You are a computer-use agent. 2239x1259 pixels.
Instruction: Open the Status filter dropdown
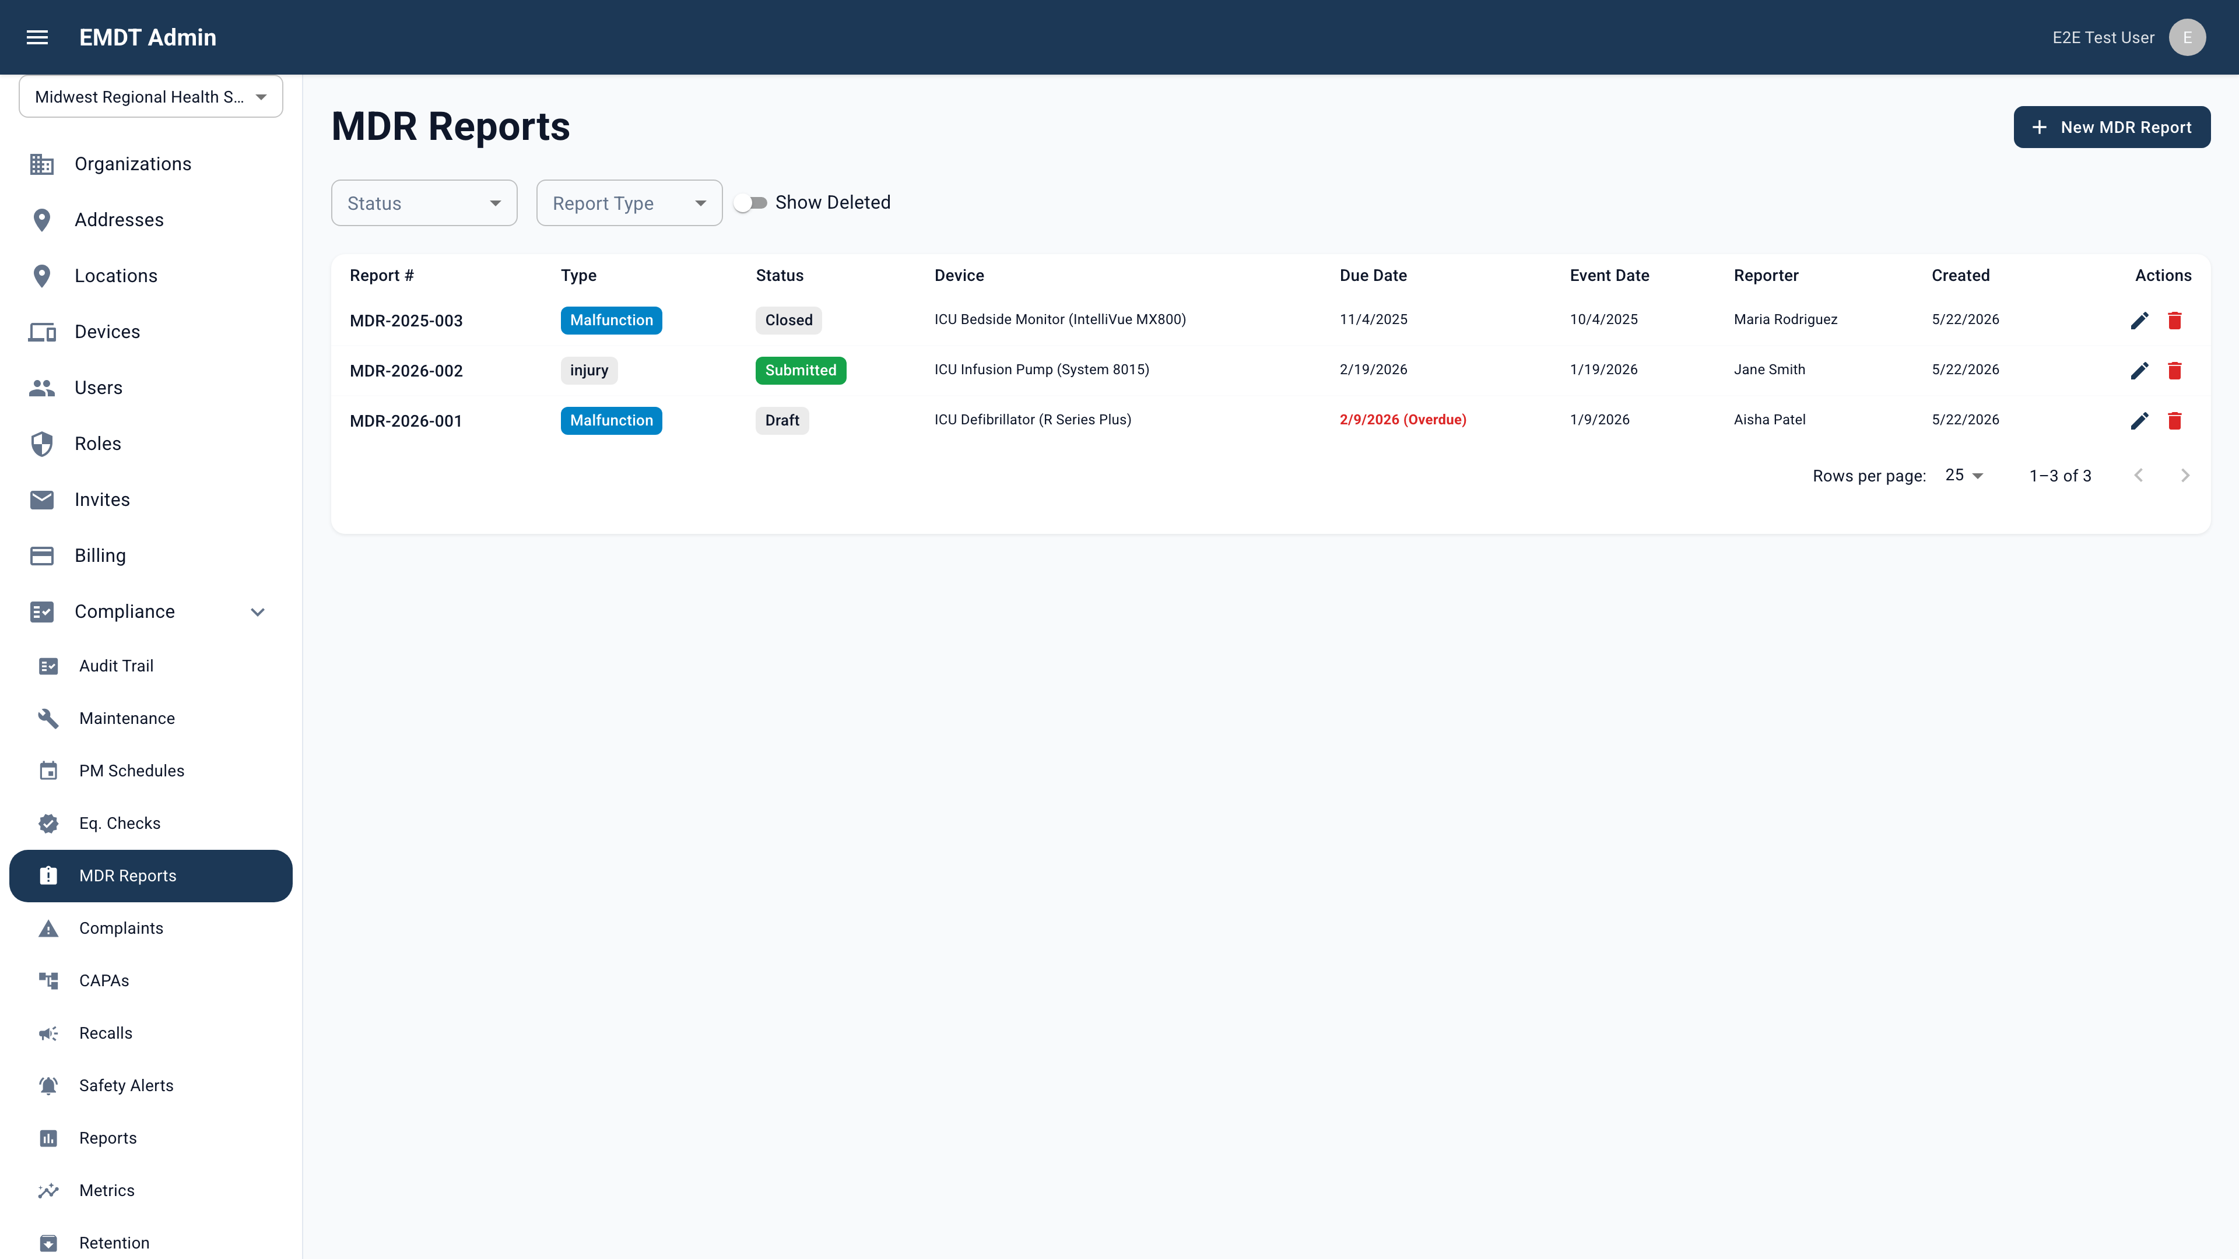[x=424, y=203]
